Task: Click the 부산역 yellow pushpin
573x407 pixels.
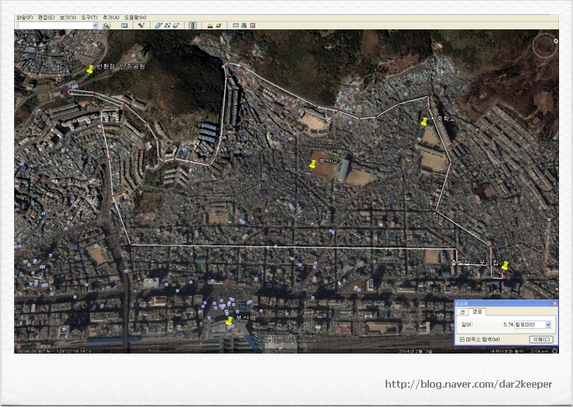Action: (229, 321)
